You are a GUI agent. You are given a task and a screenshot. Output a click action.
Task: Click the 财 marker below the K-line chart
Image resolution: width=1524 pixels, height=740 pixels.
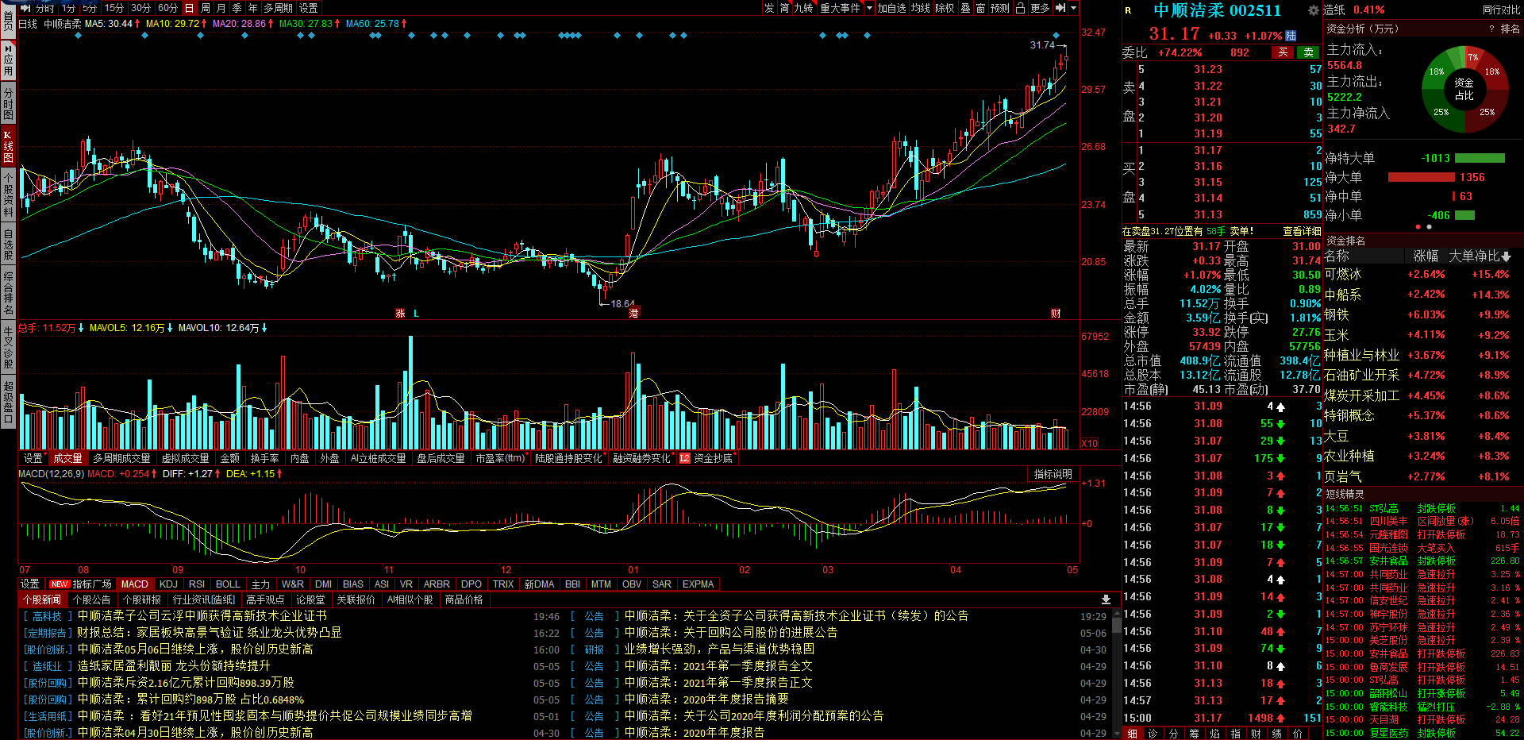click(1056, 314)
